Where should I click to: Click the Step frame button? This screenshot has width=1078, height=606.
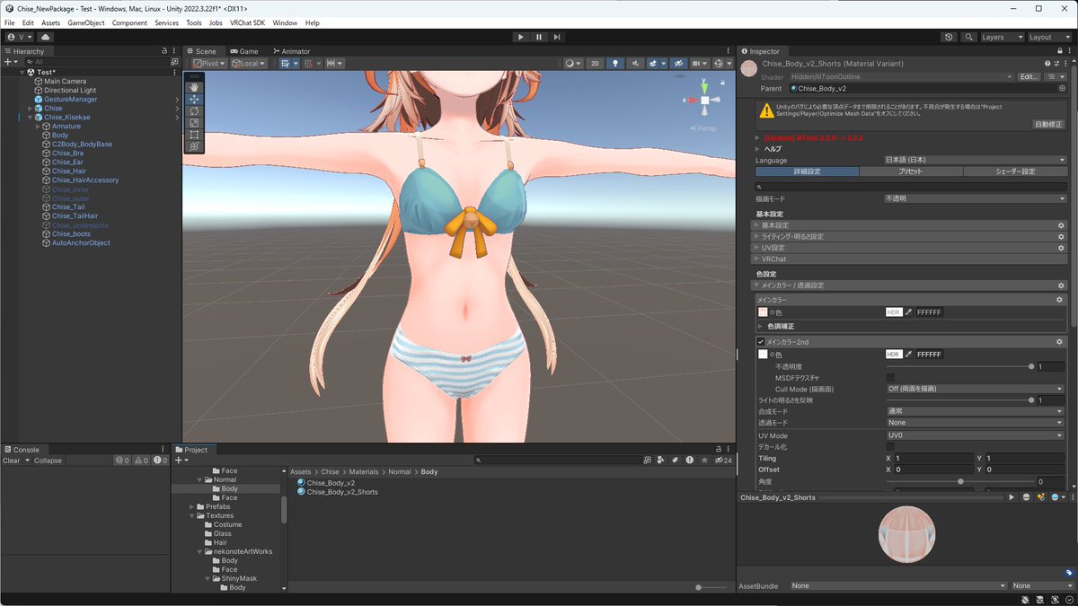coord(557,37)
